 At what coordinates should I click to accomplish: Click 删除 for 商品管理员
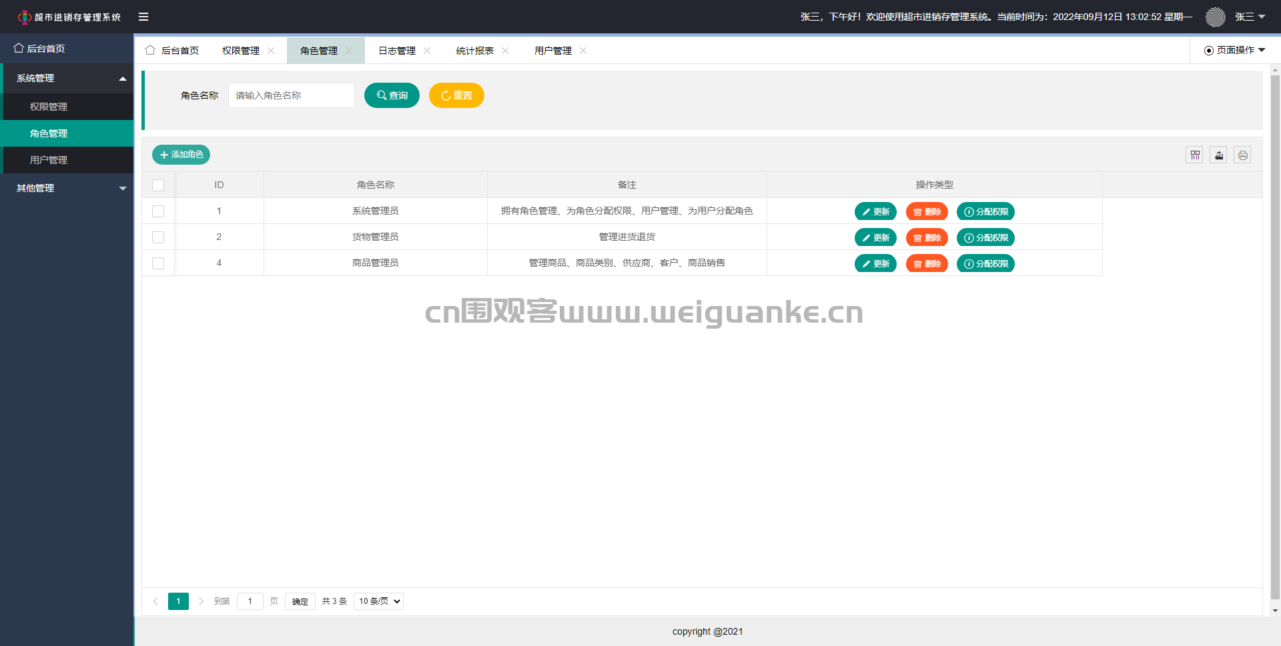(x=927, y=263)
